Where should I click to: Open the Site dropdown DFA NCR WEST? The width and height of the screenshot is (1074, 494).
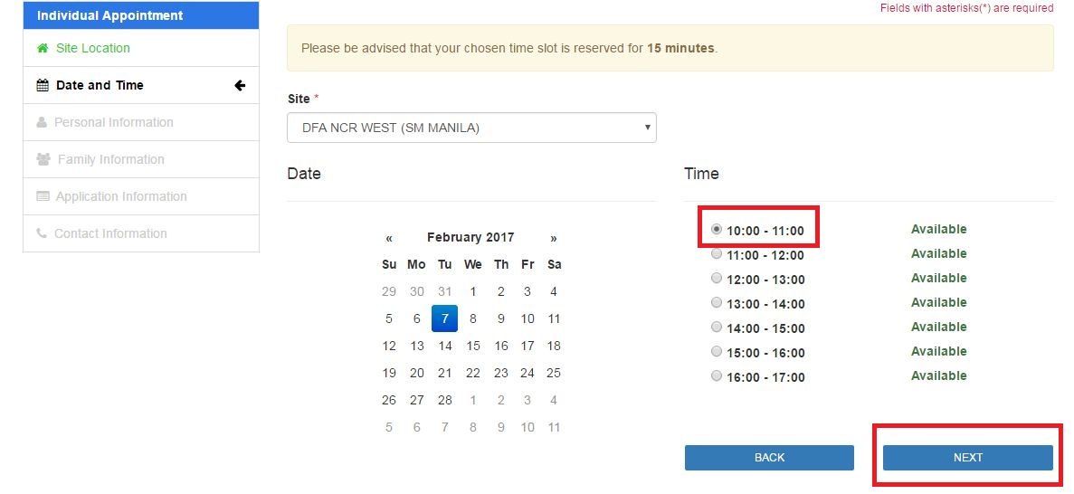coord(472,128)
